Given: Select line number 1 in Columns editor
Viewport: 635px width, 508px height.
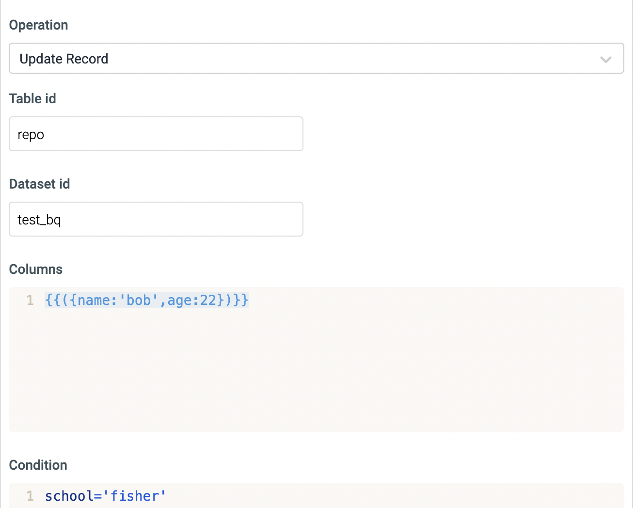Looking at the screenshot, I should coord(30,301).
